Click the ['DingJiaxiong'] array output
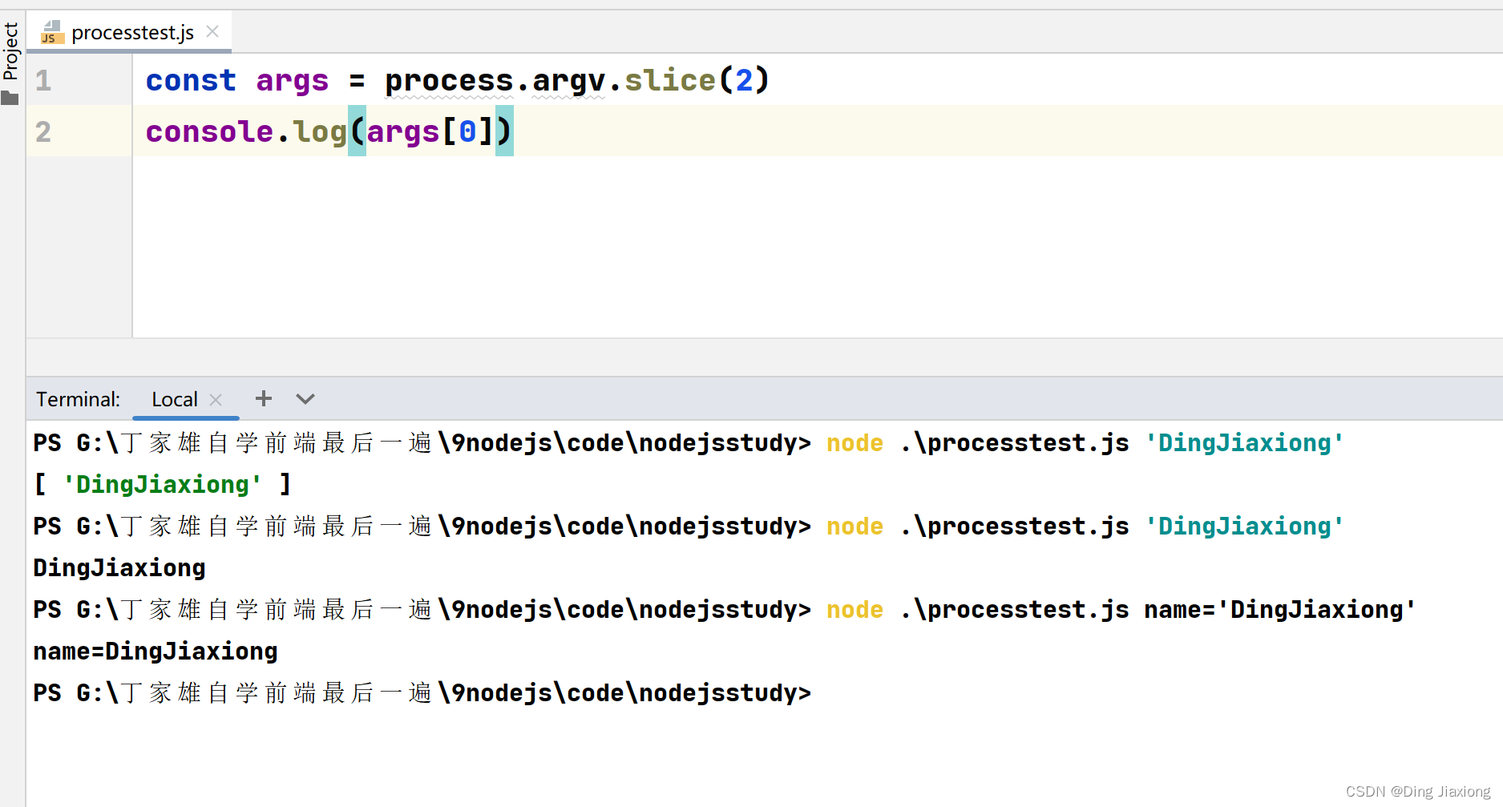 click(162, 484)
